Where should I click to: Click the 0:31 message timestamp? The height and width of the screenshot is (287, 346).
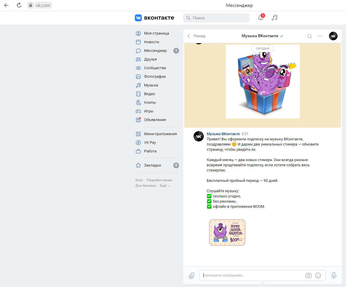point(245,134)
